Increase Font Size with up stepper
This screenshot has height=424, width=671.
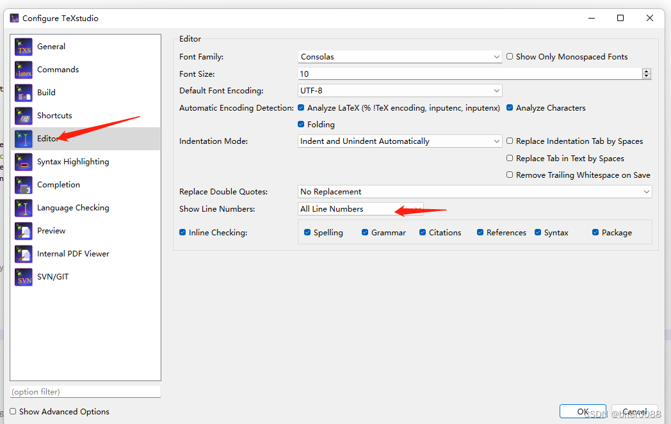tap(647, 71)
